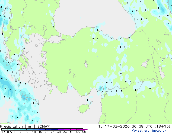Click the 40–45 mm magenta legend swatch

click(74, 129)
